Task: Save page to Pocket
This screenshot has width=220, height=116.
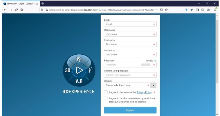Action: [x=161, y=10]
